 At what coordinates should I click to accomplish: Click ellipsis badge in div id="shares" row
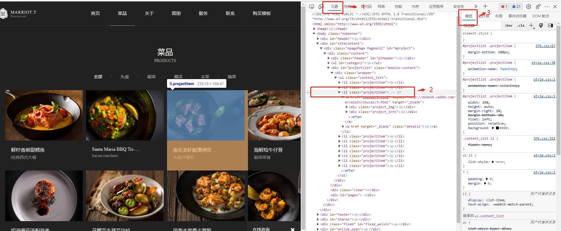[356, 220]
